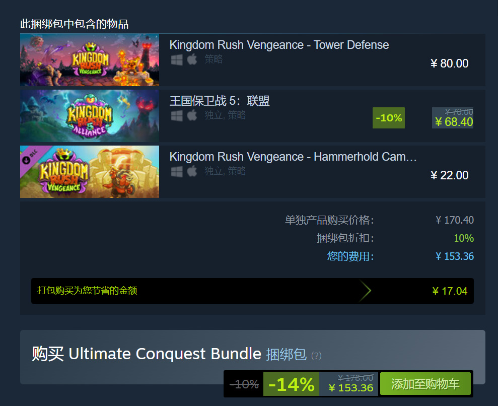
Task: Open Kingdom Rush Vengeance Tower Defense thumbnail
Action: pos(90,60)
